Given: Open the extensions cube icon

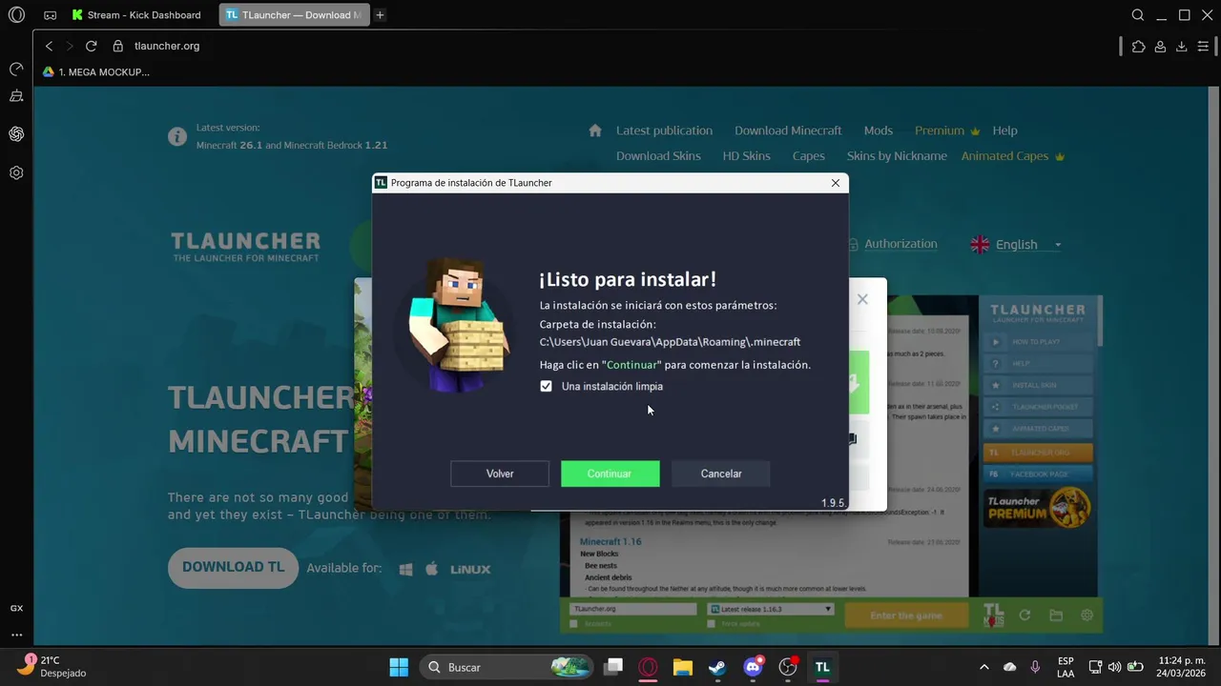Looking at the screenshot, I should coord(1139,46).
